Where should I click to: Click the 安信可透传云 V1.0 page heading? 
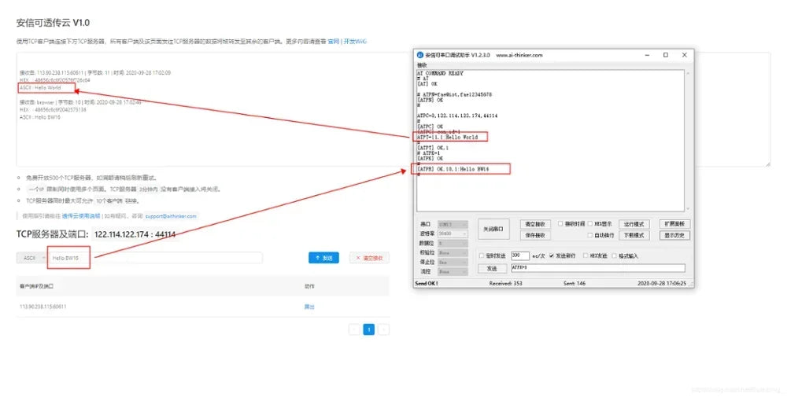pyautogui.click(x=53, y=23)
